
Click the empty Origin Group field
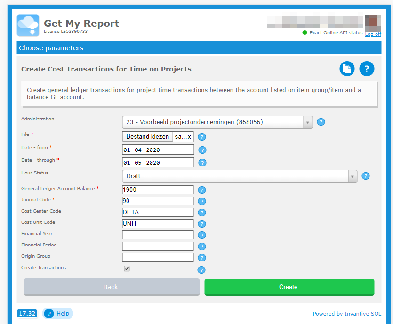point(158,257)
